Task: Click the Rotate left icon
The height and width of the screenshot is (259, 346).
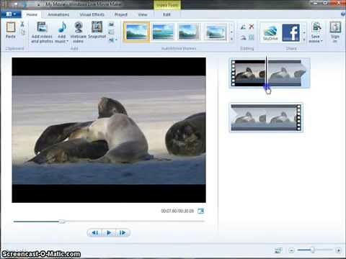Action: point(243,27)
